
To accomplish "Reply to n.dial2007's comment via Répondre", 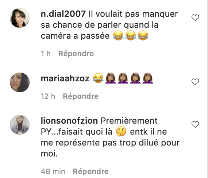I will pos(76,54).
